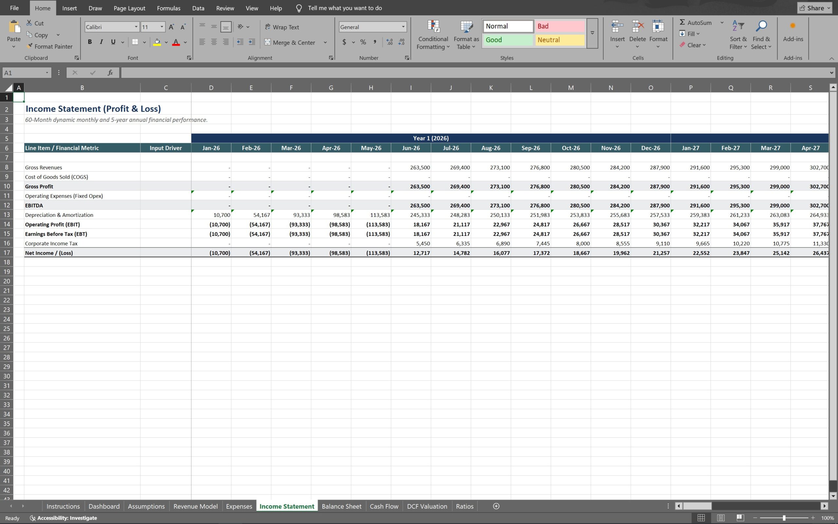
Task: Click AutoSum button
Action: 695,23
